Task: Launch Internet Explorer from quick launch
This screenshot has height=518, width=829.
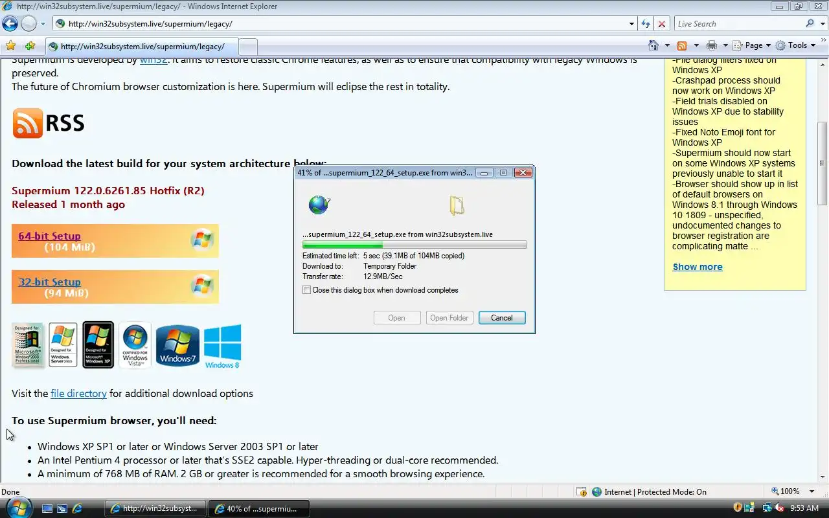Action: (x=78, y=509)
